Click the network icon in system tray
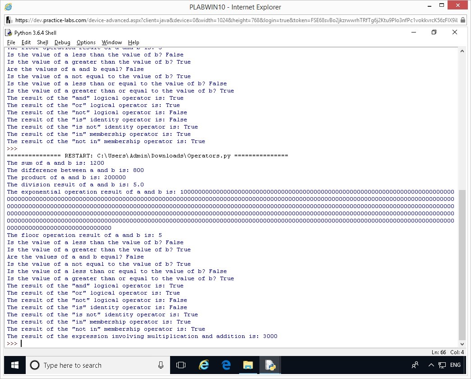Viewport: 471px width, 379px height. 442,365
